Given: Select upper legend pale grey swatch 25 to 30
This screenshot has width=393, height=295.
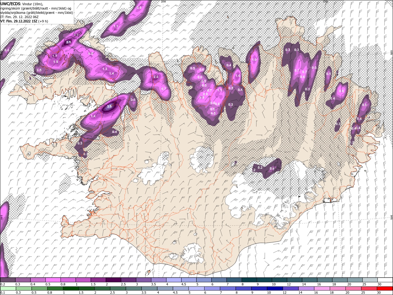Looking at the screenshot, I should point(370,280).
